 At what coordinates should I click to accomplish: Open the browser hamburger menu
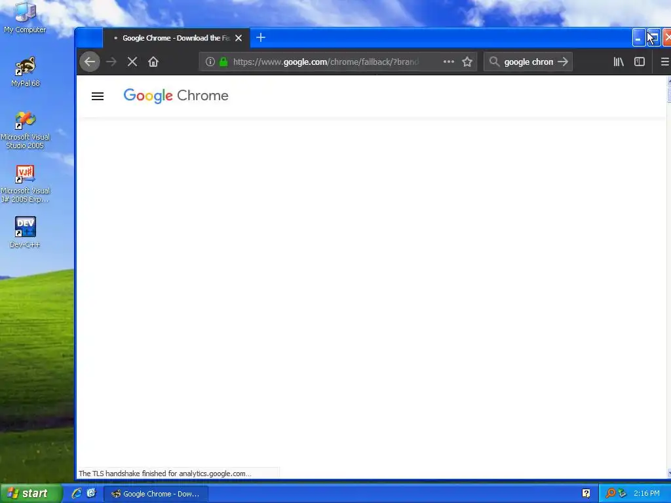pyautogui.click(x=664, y=62)
